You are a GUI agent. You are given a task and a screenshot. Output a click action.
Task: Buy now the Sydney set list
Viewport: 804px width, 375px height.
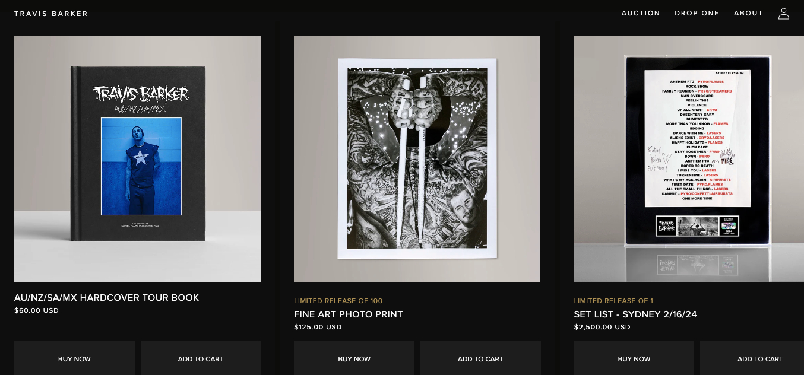pos(634,358)
